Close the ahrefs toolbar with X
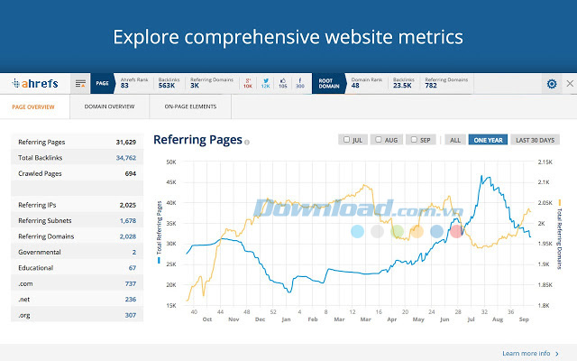The image size is (577, 361). coord(570,84)
